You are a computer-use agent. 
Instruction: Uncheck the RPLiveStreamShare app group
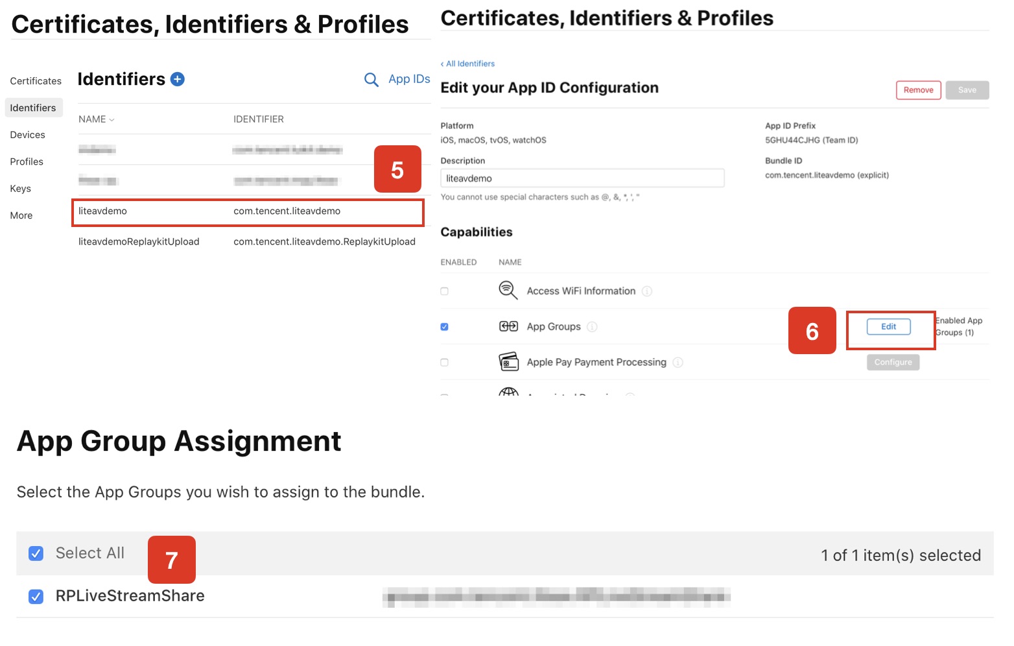[x=36, y=596]
